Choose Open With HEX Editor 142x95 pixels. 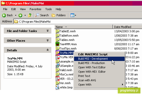tap(99, 72)
